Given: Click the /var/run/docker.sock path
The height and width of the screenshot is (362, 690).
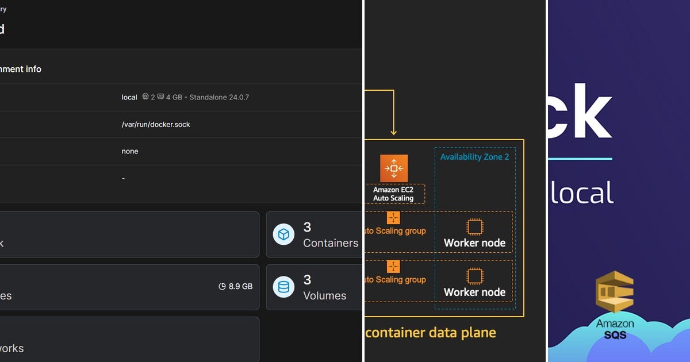Looking at the screenshot, I should [x=155, y=124].
